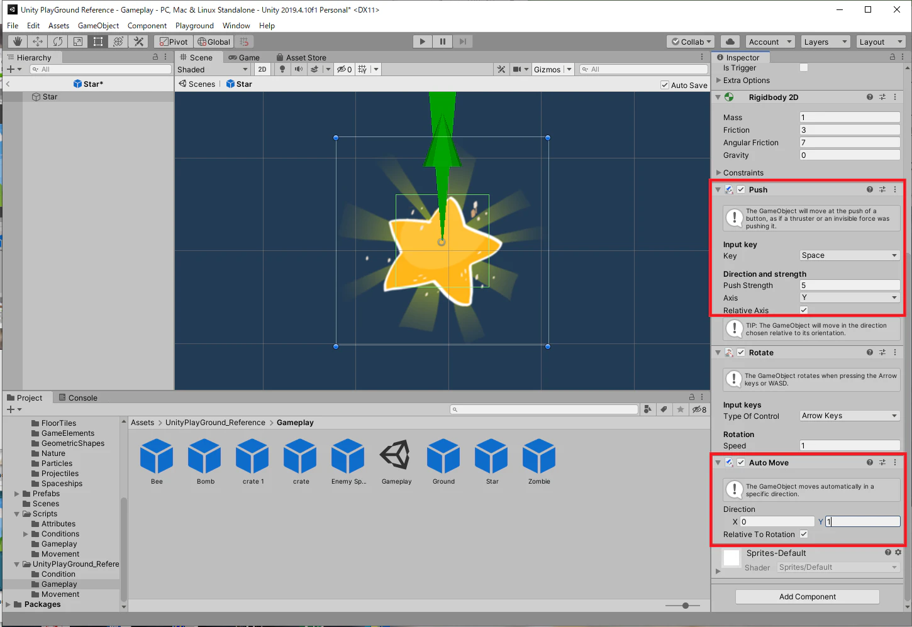Open the GameObject menu

[x=98, y=26]
